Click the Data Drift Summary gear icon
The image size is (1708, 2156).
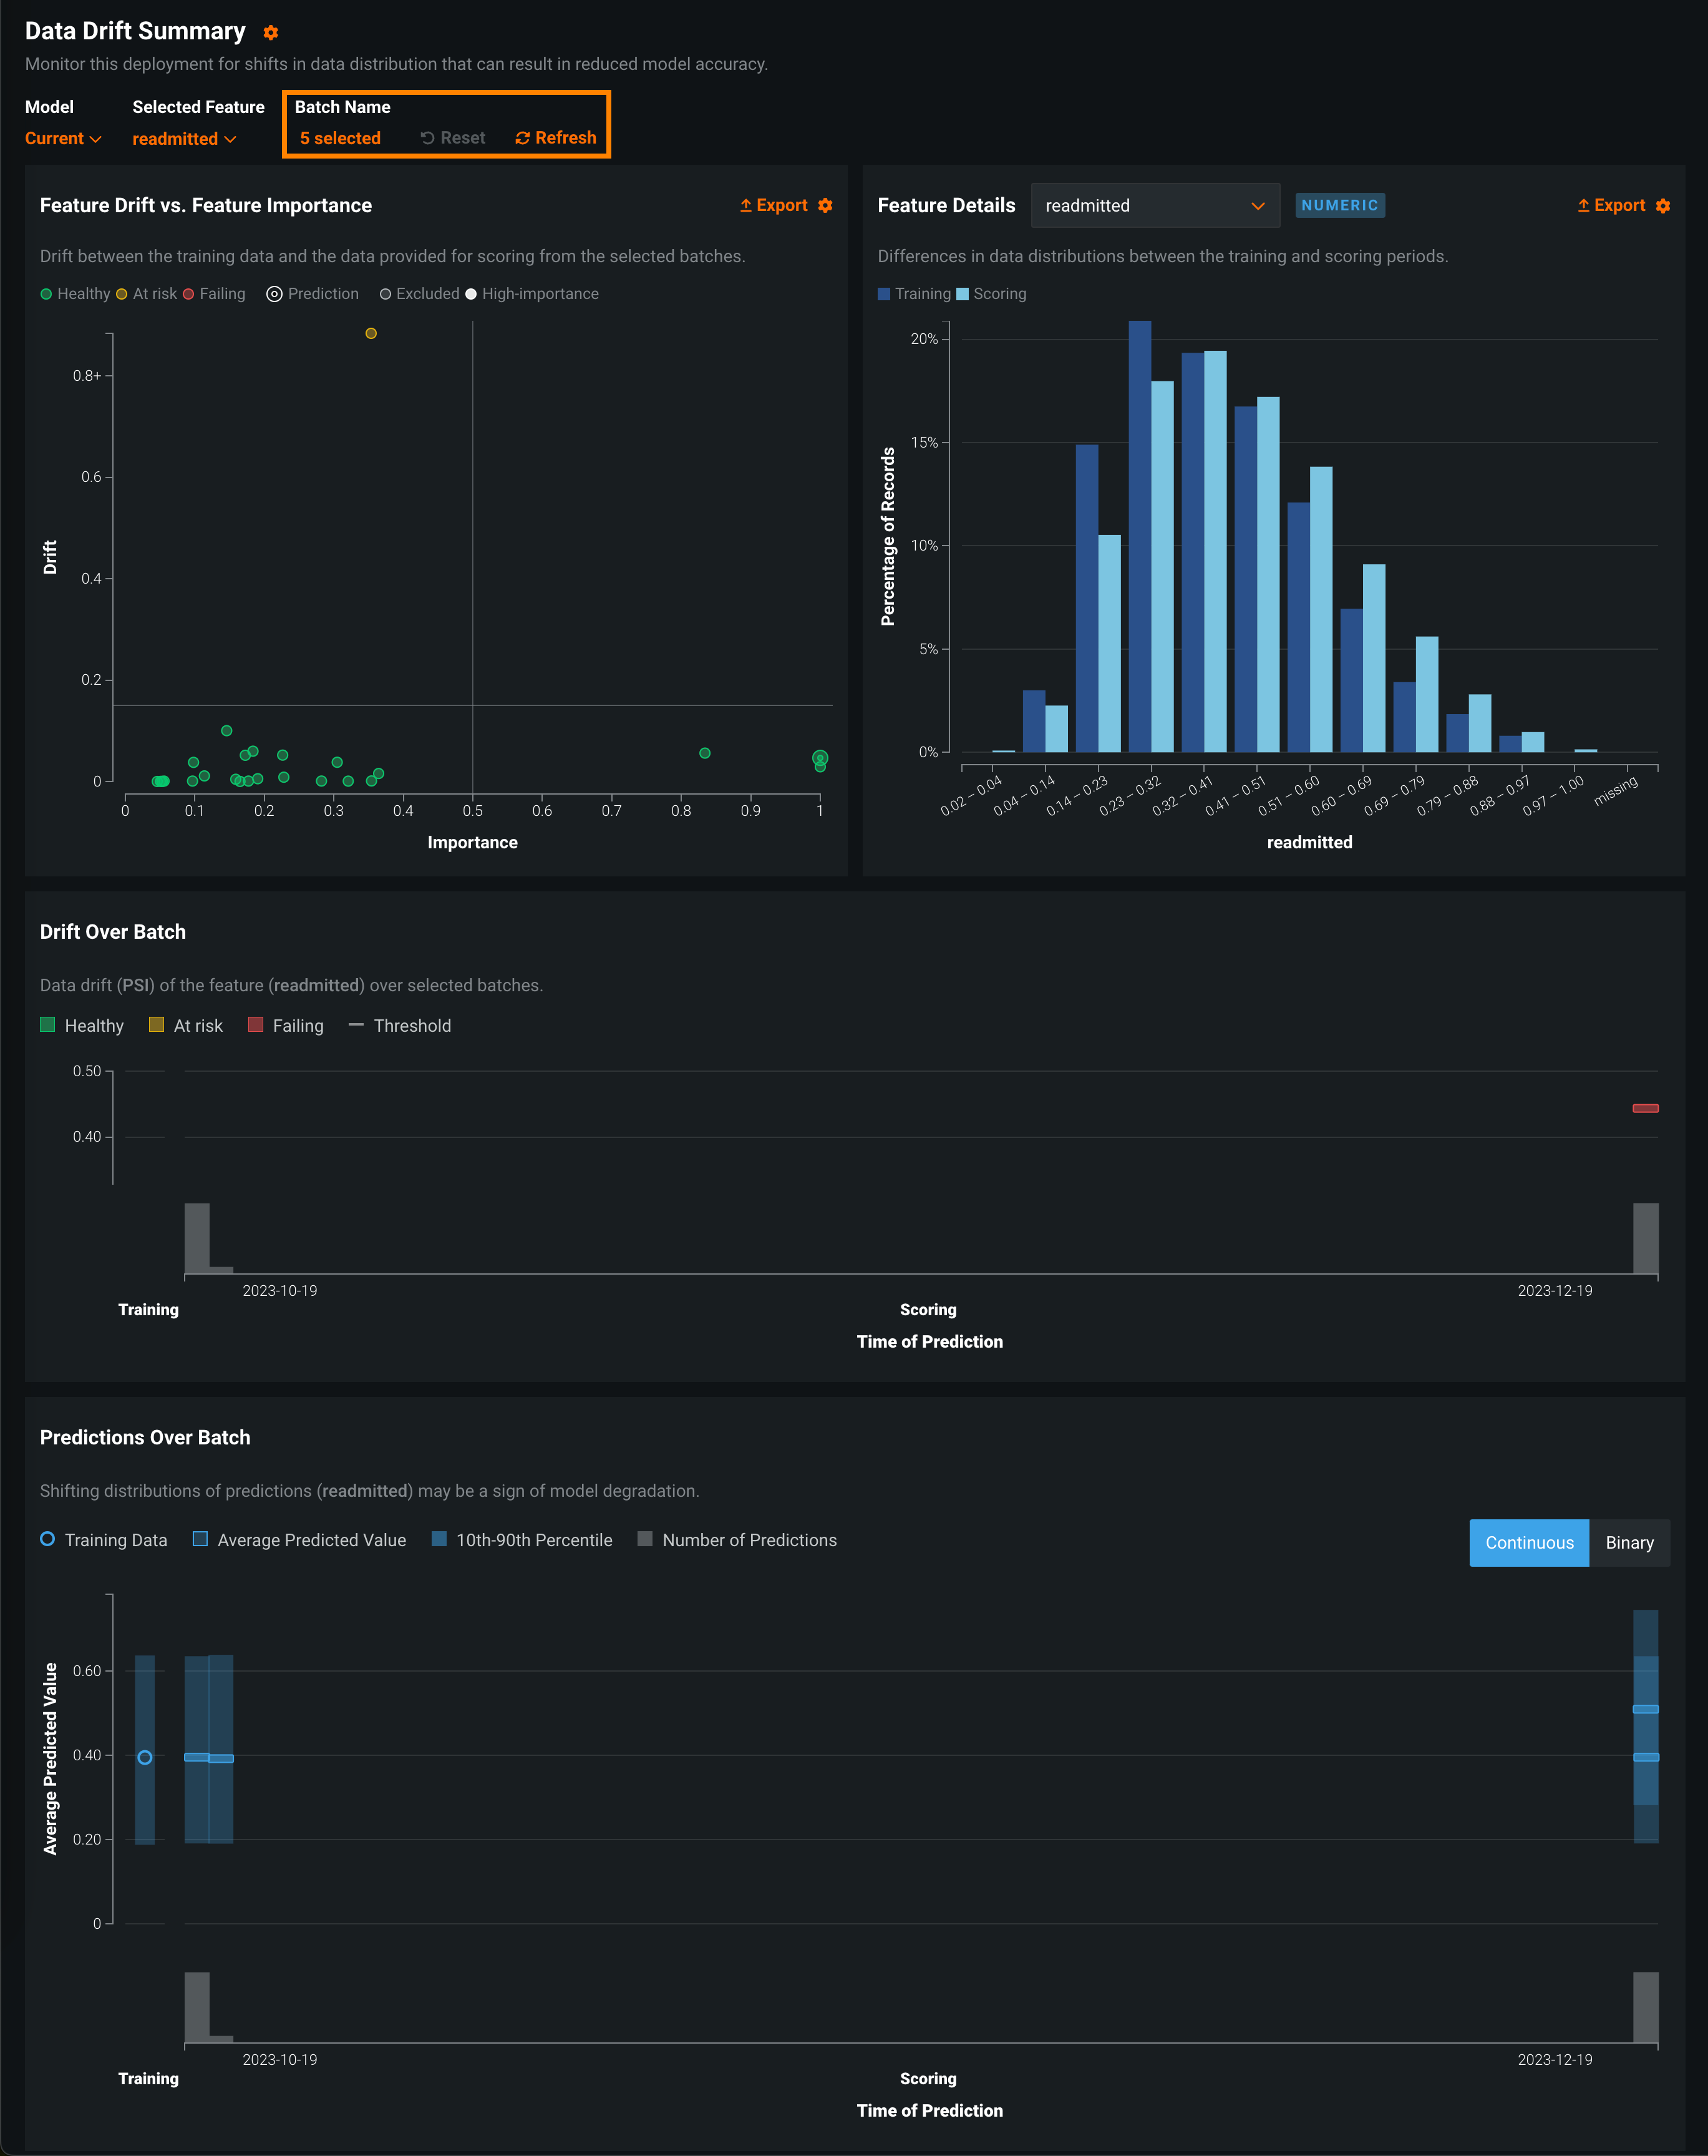coord(271,33)
